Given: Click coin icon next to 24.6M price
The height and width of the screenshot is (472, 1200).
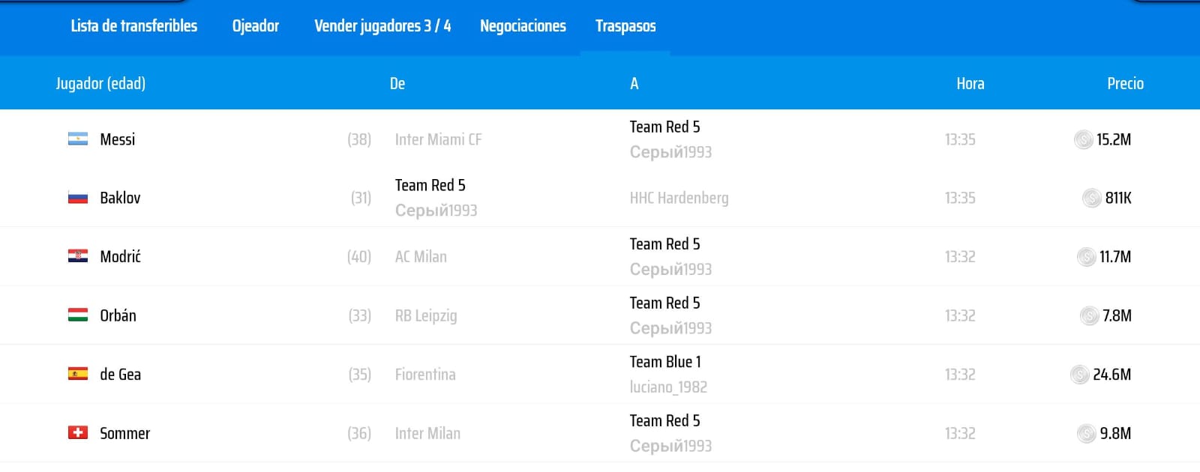Looking at the screenshot, I should 1079,375.
